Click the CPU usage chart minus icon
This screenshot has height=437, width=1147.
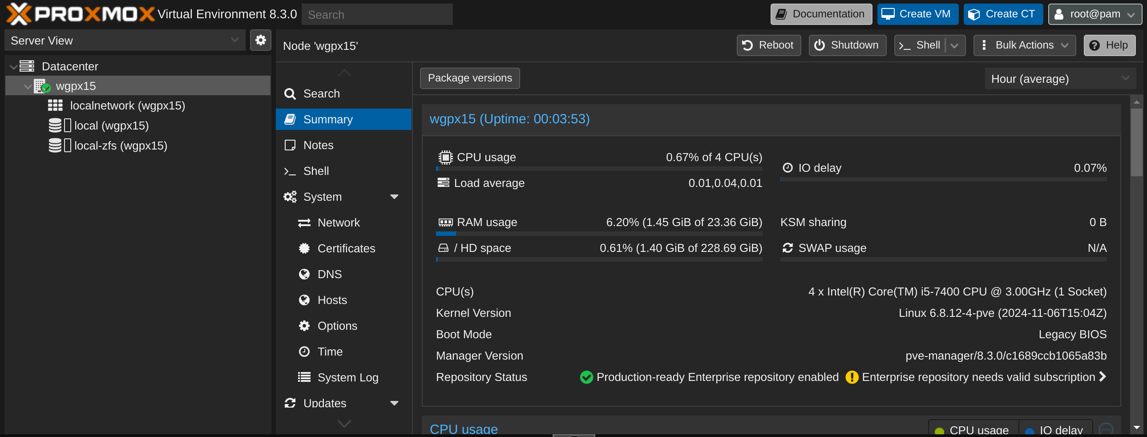(x=1106, y=429)
